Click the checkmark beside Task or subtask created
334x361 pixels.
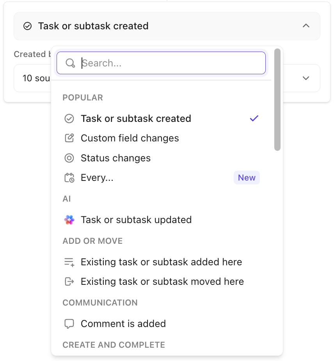(x=254, y=118)
